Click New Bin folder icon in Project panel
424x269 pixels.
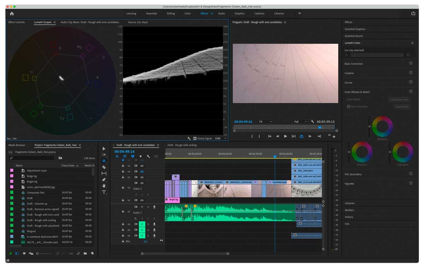pyautogui.click(x=85, y=253)
